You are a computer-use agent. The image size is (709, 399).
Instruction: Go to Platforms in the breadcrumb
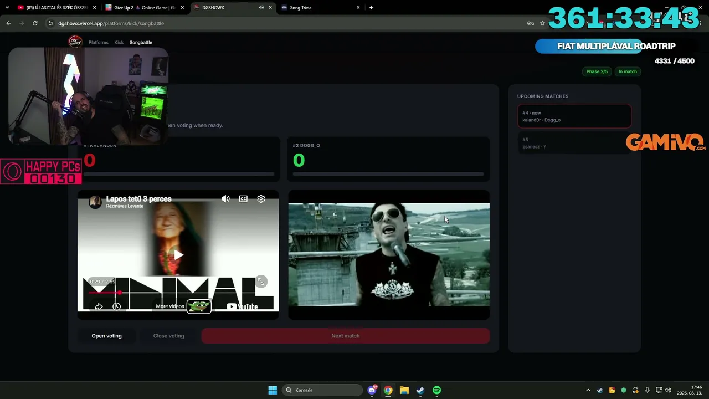coord(99,42)
